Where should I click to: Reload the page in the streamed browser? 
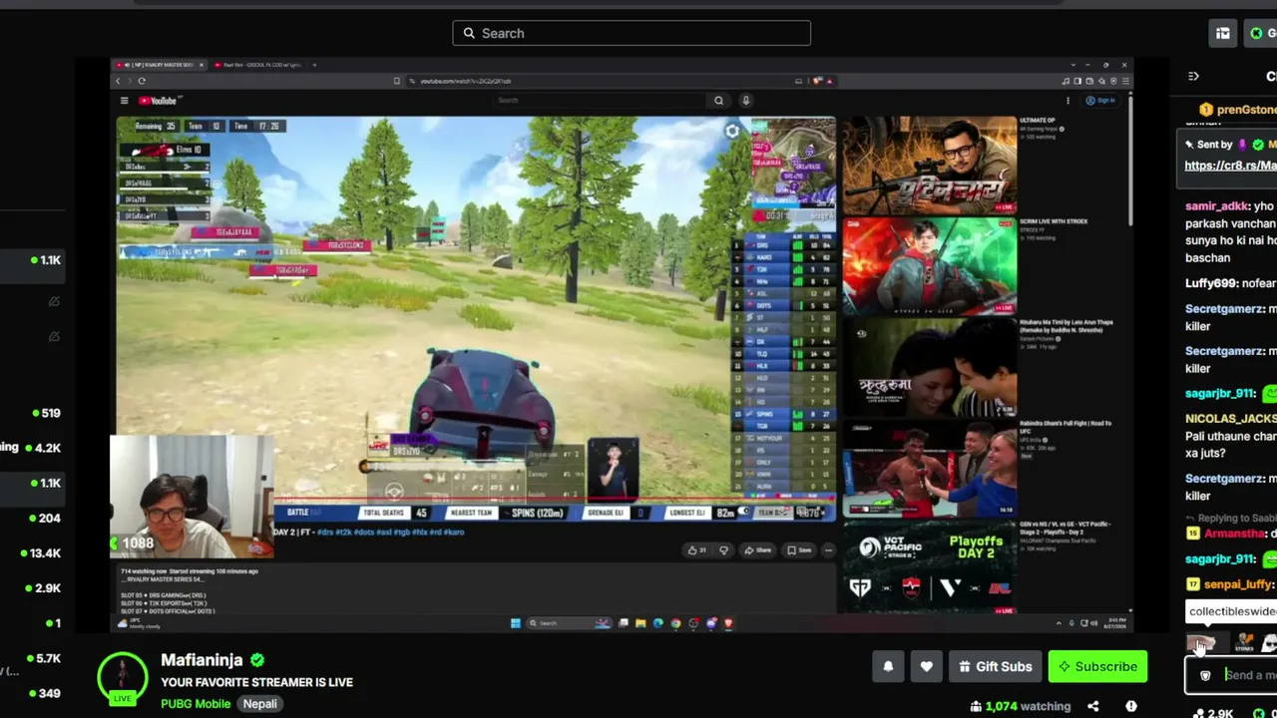pyautogui.click(x=142, y=81)
